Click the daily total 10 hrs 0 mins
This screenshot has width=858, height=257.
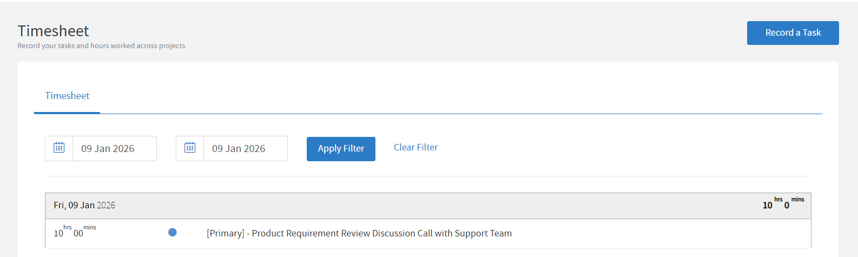782,205
